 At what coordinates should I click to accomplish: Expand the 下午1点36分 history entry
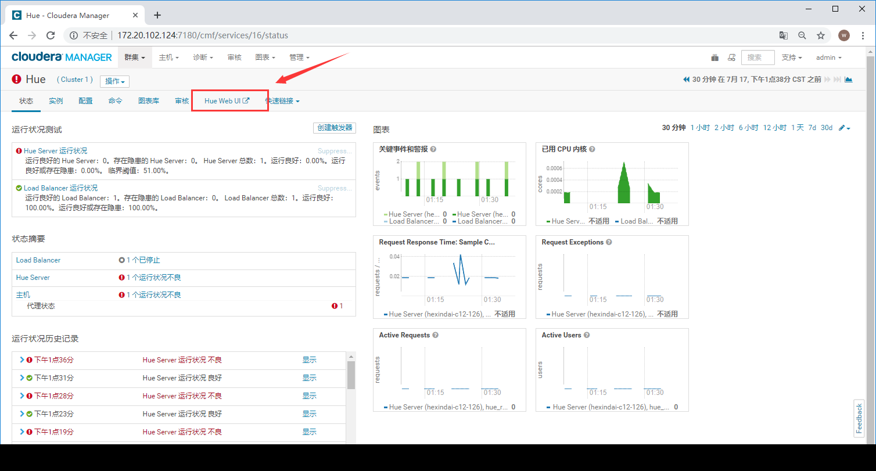(22, 360)
